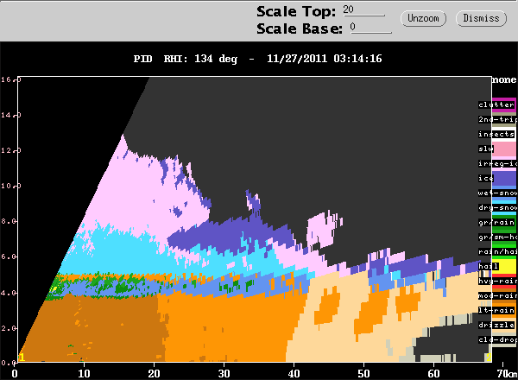Click the Unzoom button
Image resolution: width=518 pixels, height=380 pixels.
(423, 18)
